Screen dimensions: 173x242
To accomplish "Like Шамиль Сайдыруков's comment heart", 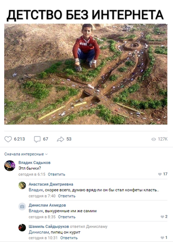I will 162,238.
